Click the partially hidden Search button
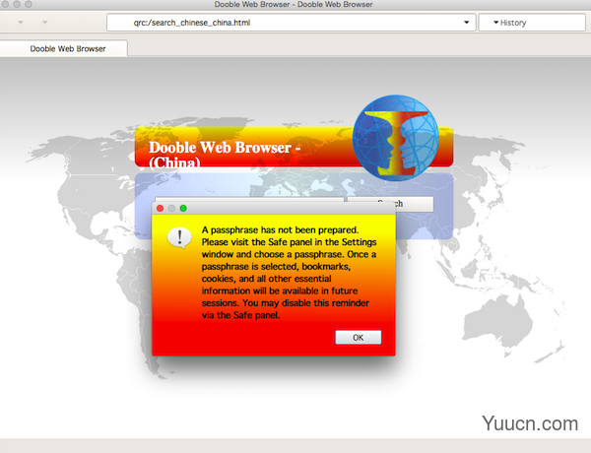 (390, 204)
